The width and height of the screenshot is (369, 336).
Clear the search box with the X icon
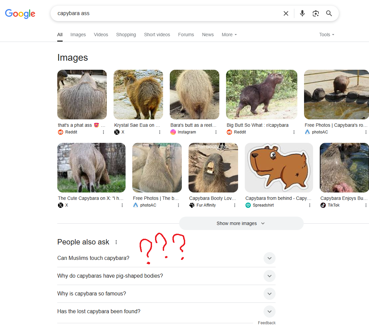[x=286, y=13]
